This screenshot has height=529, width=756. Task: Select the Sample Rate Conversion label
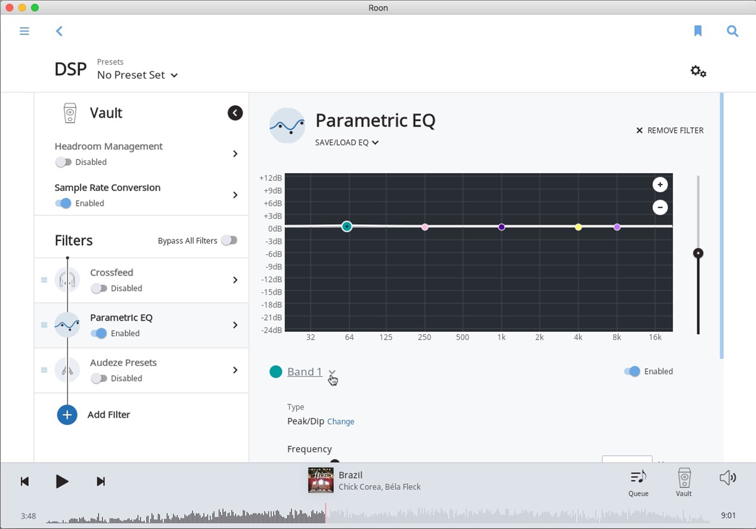pyautogui.click(x=108, y=188)
